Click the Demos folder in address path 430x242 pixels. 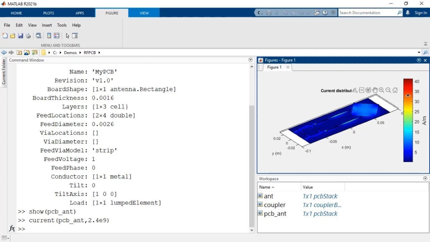click(x=70, y=52)
